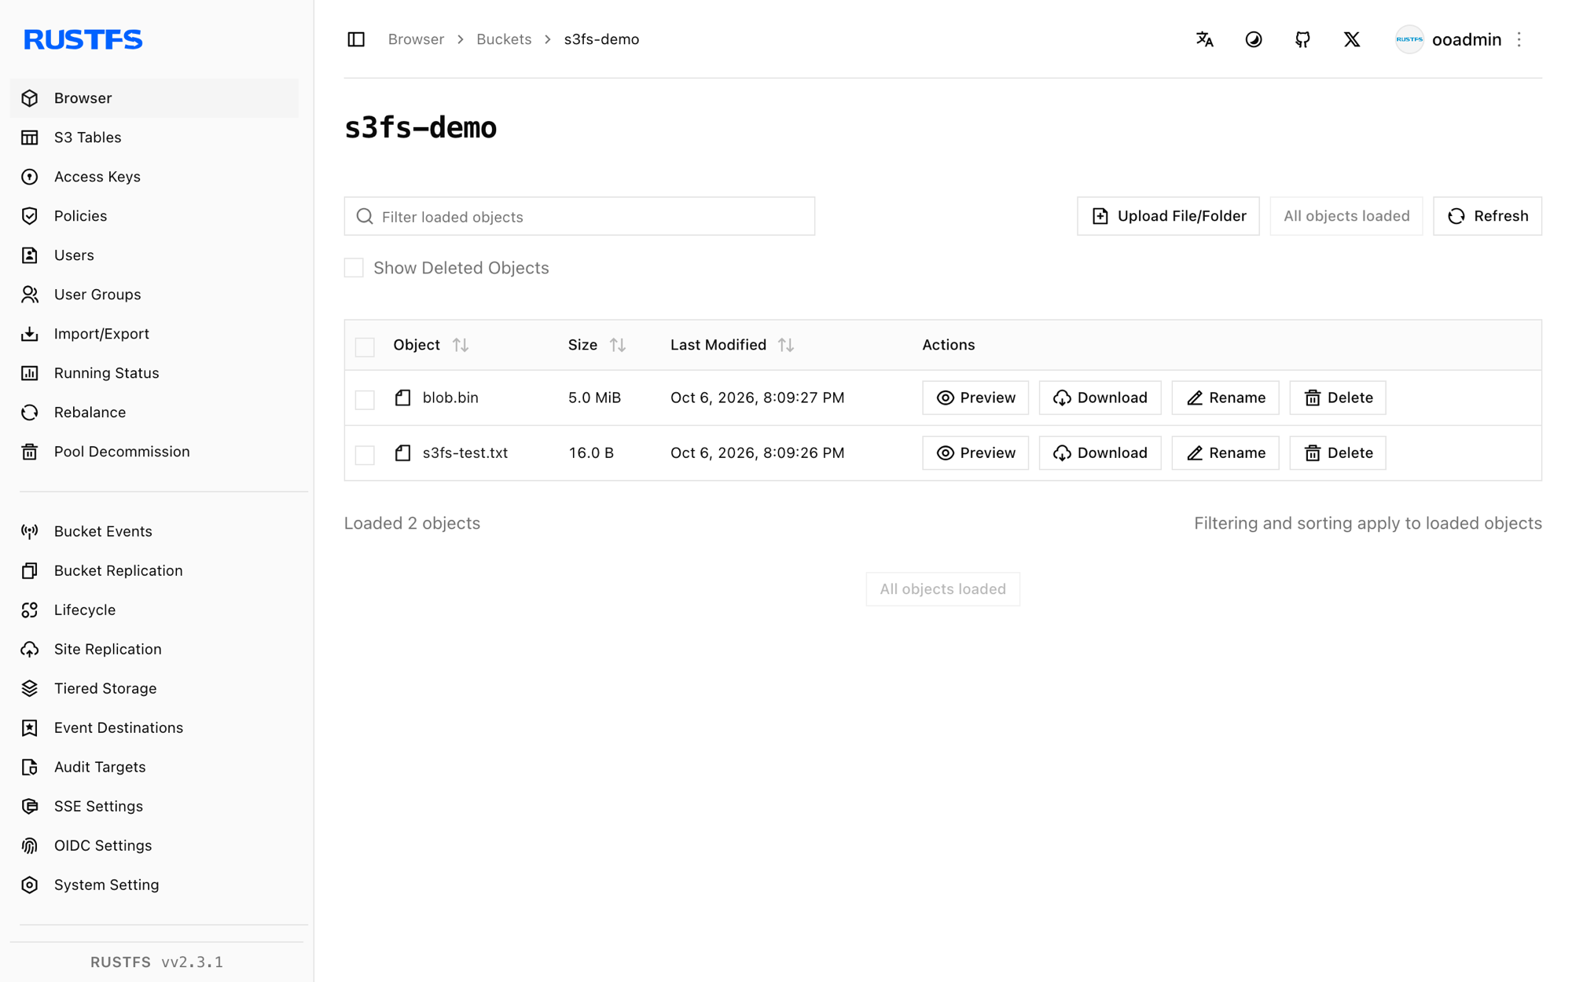Focus the Filter loaded objects field

pos(579,216)
